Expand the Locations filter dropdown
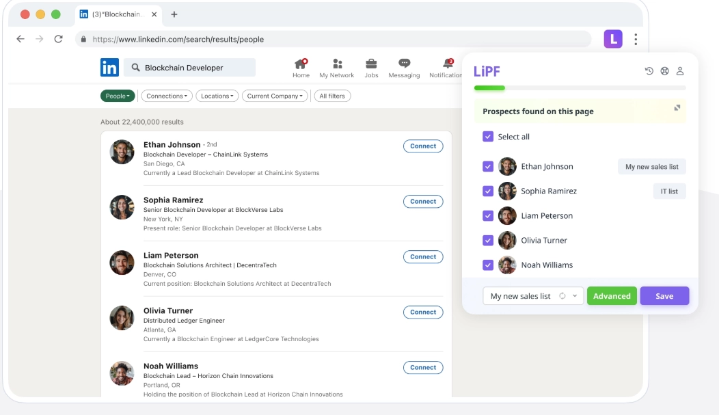The height and width of the screenshot is (415, 719). point(217,96)
